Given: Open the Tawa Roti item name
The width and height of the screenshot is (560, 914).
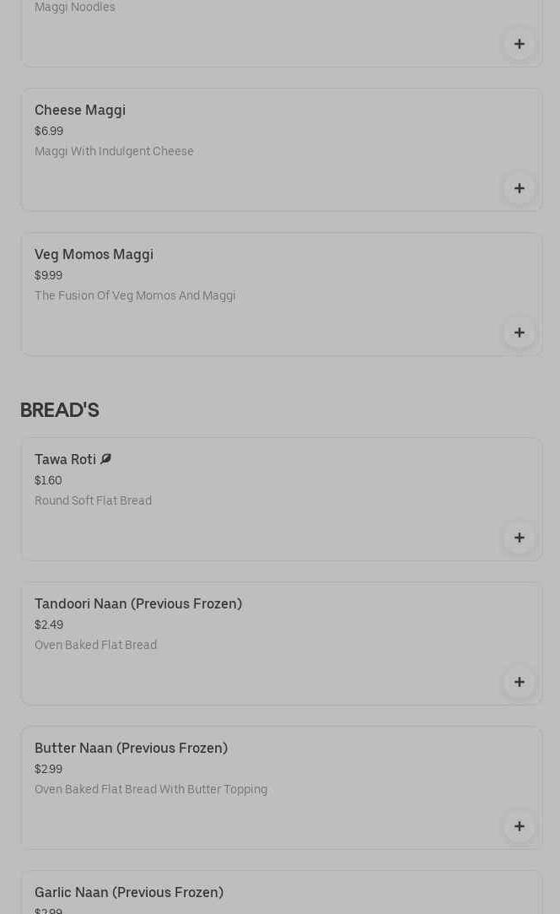Looking at the screenshot, I should click(65, 460).
